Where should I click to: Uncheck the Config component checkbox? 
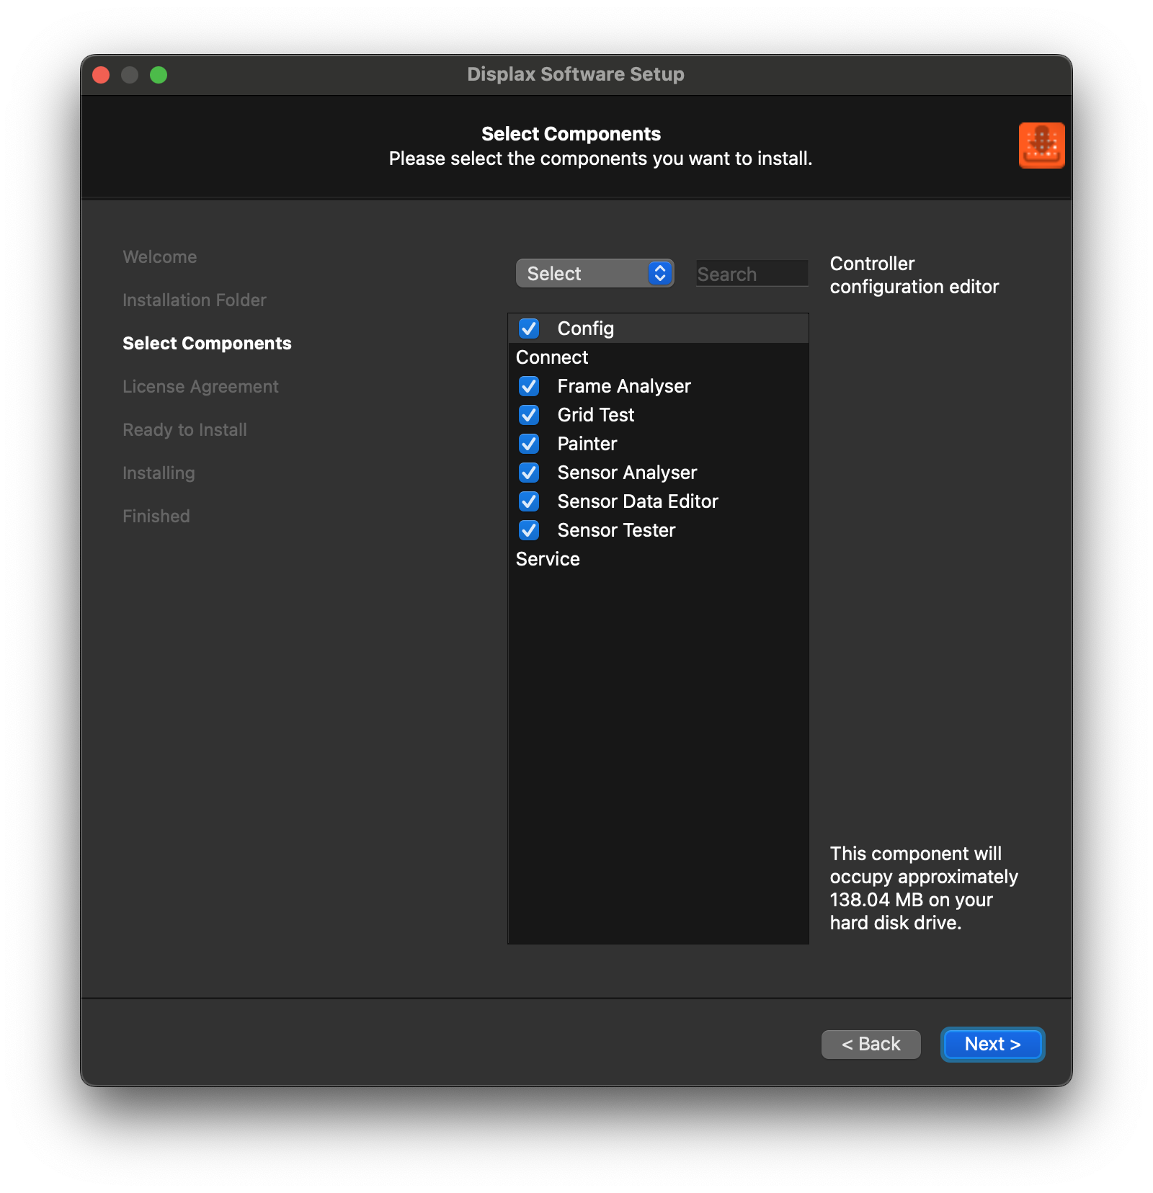529,329
